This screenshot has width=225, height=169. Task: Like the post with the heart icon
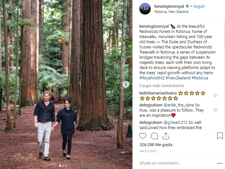143,136
